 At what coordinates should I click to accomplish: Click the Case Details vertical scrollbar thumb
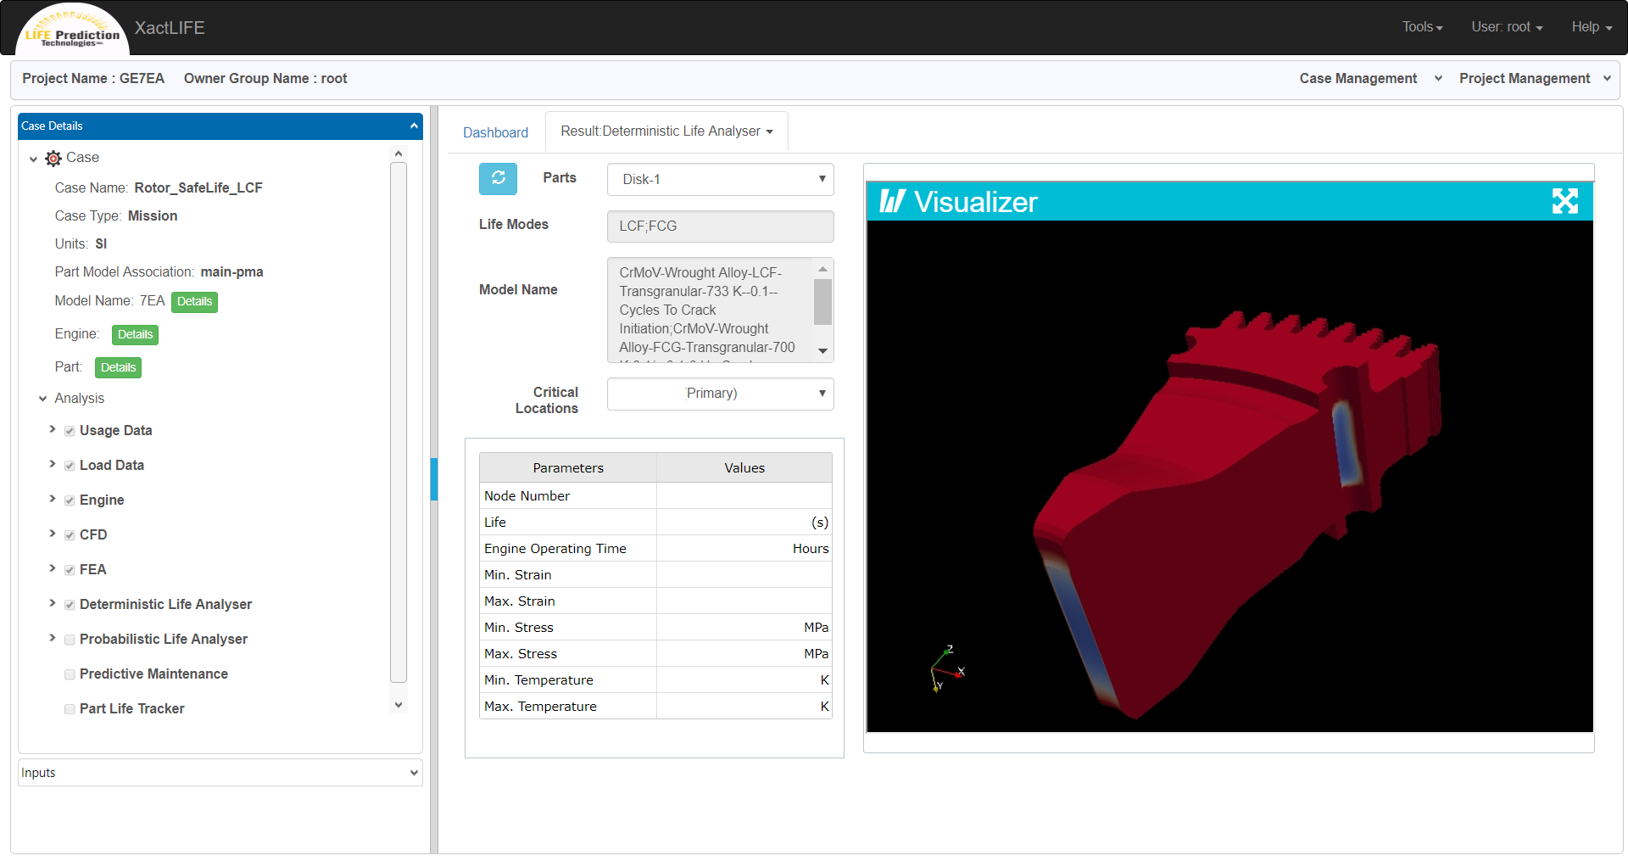399,422
